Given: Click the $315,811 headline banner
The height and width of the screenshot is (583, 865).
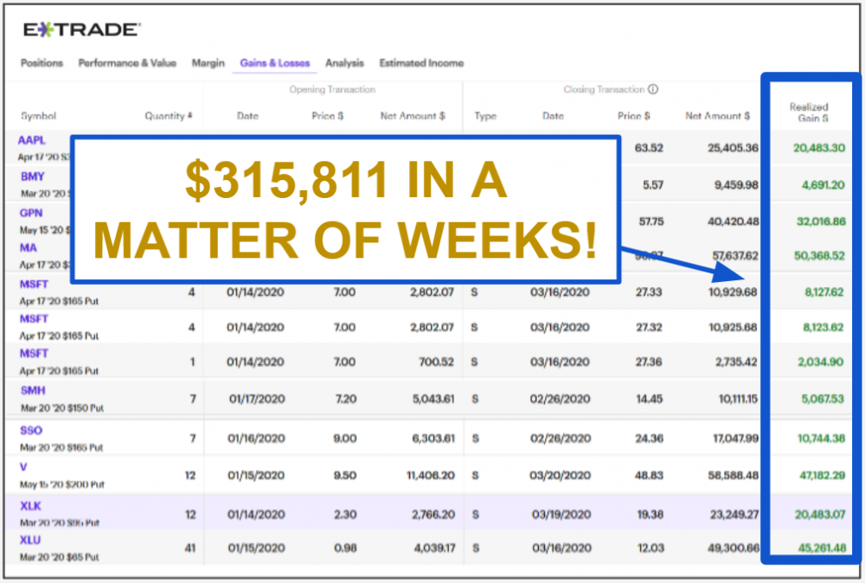Looking at the screenshot, I should (x=345, y=209).
